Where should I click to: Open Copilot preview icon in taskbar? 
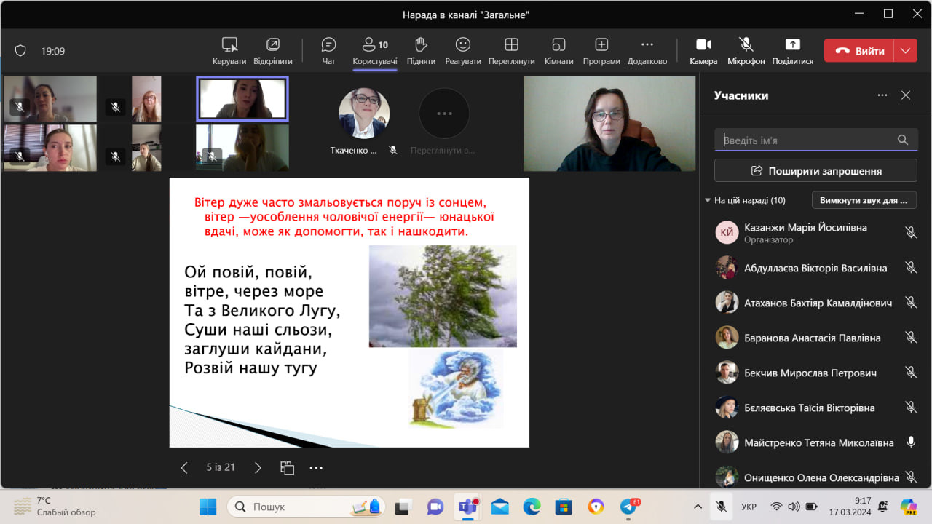(x=908, y=507)
